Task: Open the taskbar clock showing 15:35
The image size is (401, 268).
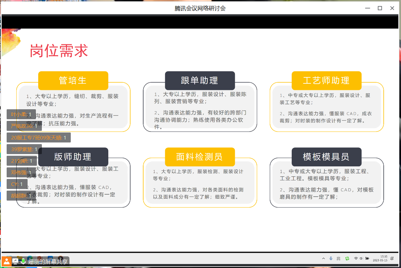Action: [x=380, y=258]
